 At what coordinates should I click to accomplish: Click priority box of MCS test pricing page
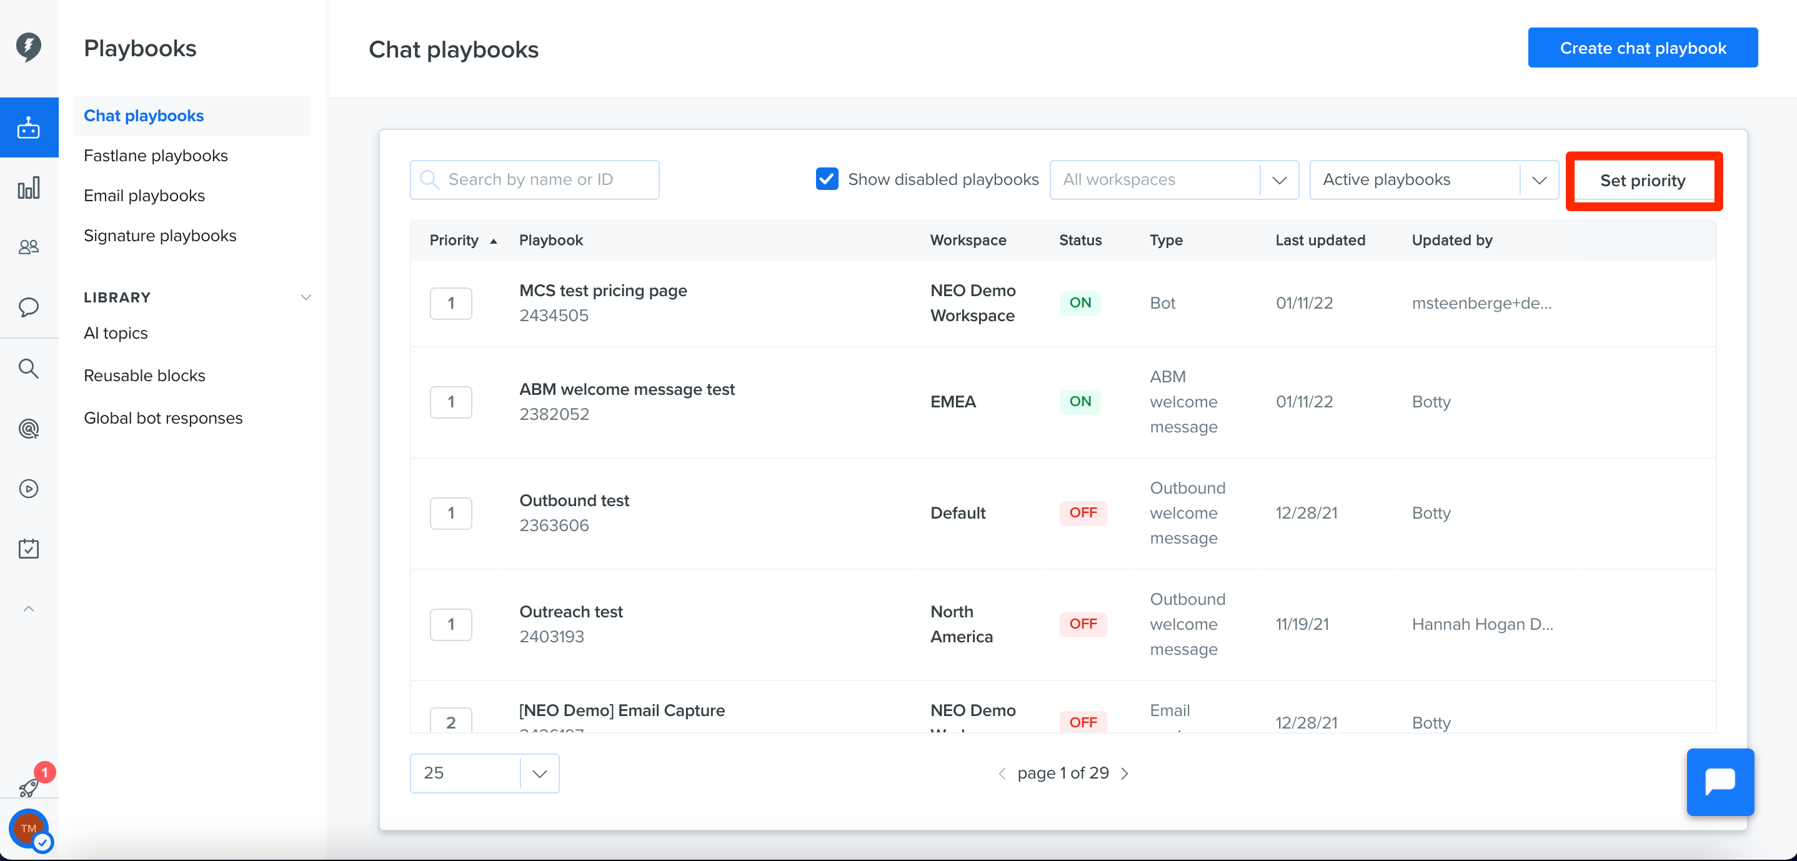point(450,304)
